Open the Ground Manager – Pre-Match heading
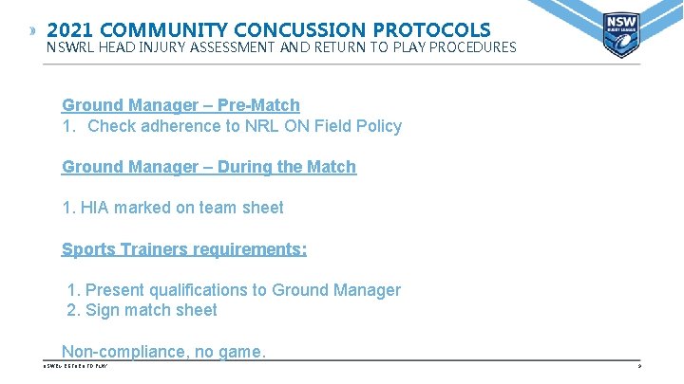 coord(180,105)
